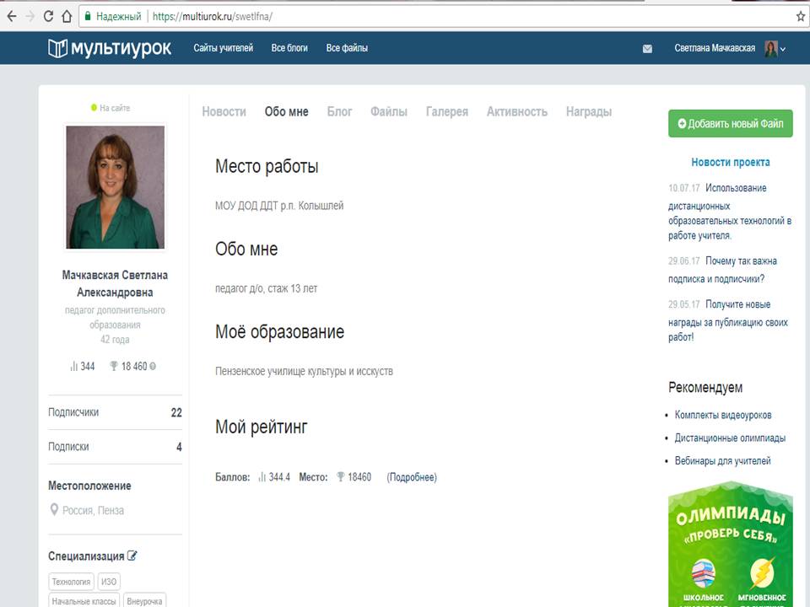810x607 pixels.
Task: Open the Файлы tab
Action: click(388, 111)
